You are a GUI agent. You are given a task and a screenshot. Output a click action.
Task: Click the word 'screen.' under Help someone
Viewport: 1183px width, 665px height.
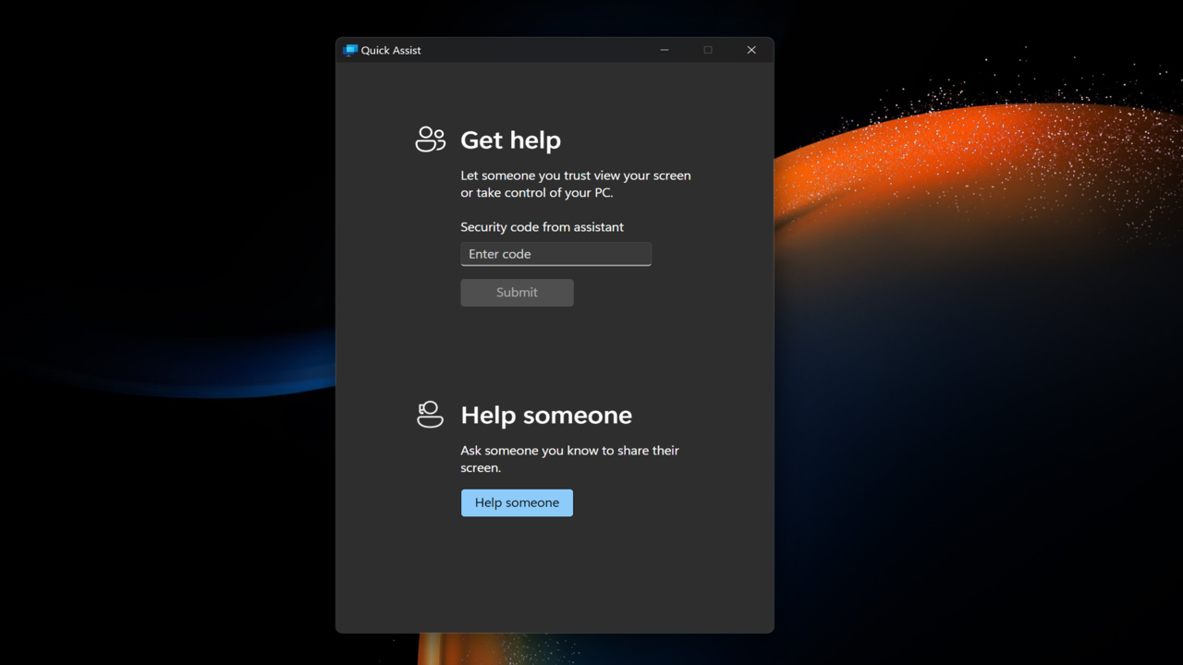[x=481, y=468]
